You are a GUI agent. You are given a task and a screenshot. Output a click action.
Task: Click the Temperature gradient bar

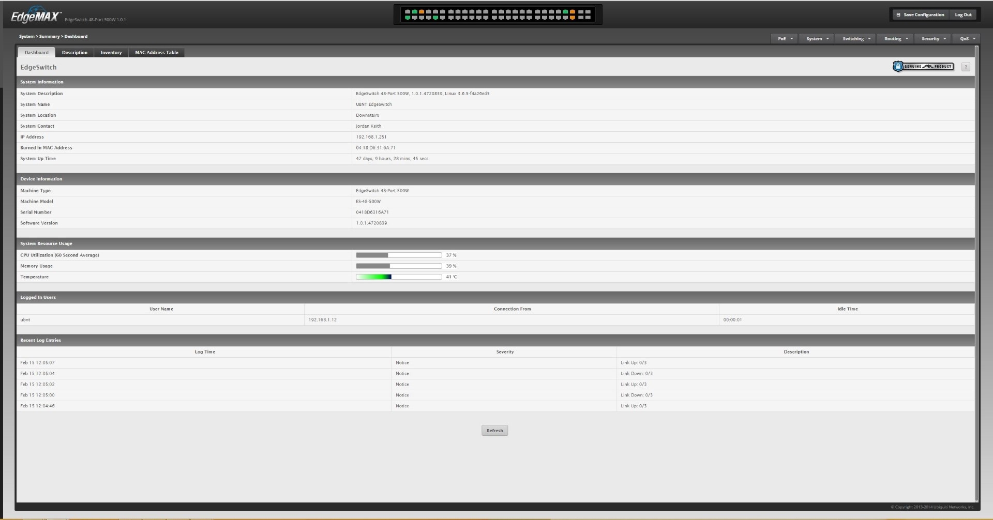click(399, 277)
